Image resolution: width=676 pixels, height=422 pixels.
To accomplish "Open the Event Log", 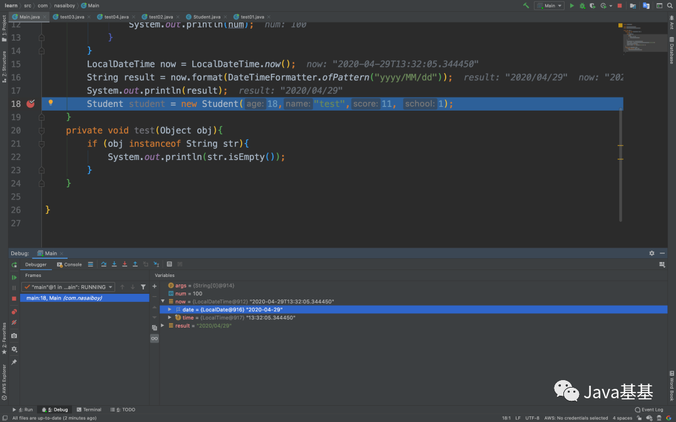I will [x=649, y=409].
